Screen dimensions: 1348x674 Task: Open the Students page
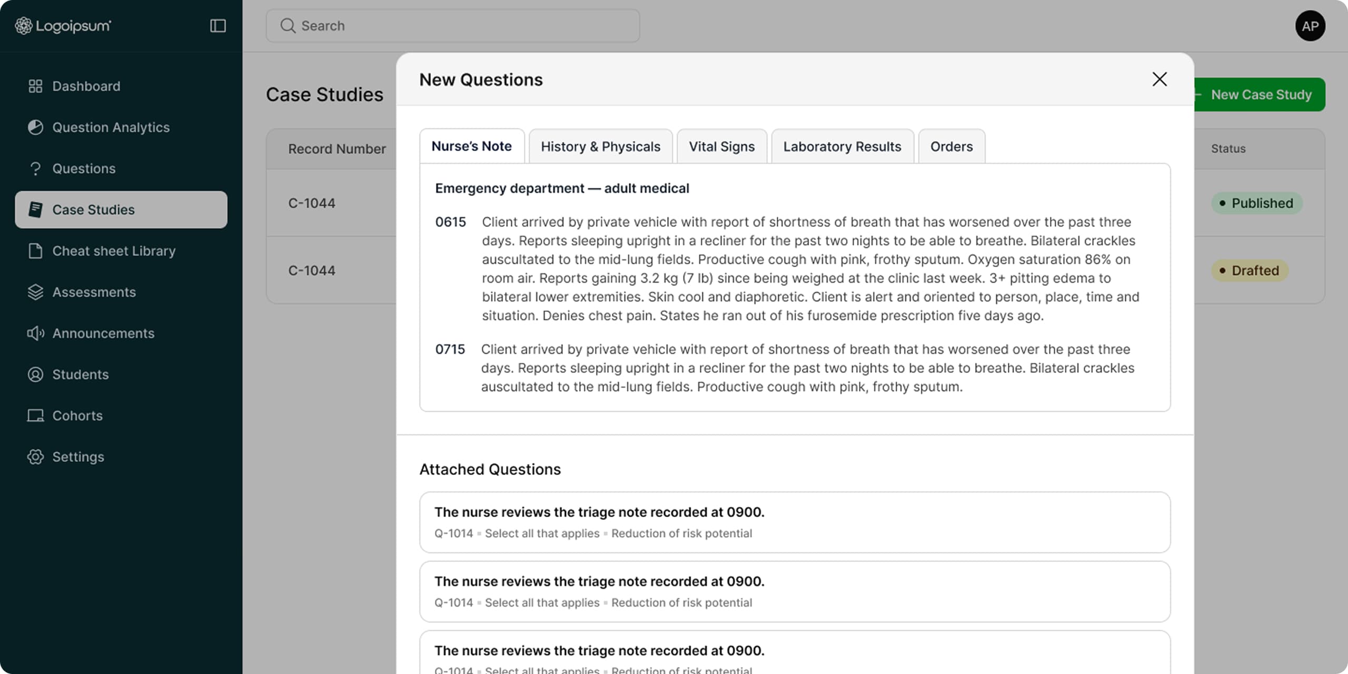point(121,374)
